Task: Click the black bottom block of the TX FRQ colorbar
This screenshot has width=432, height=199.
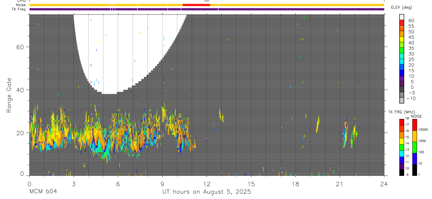Action: [402, 172]
